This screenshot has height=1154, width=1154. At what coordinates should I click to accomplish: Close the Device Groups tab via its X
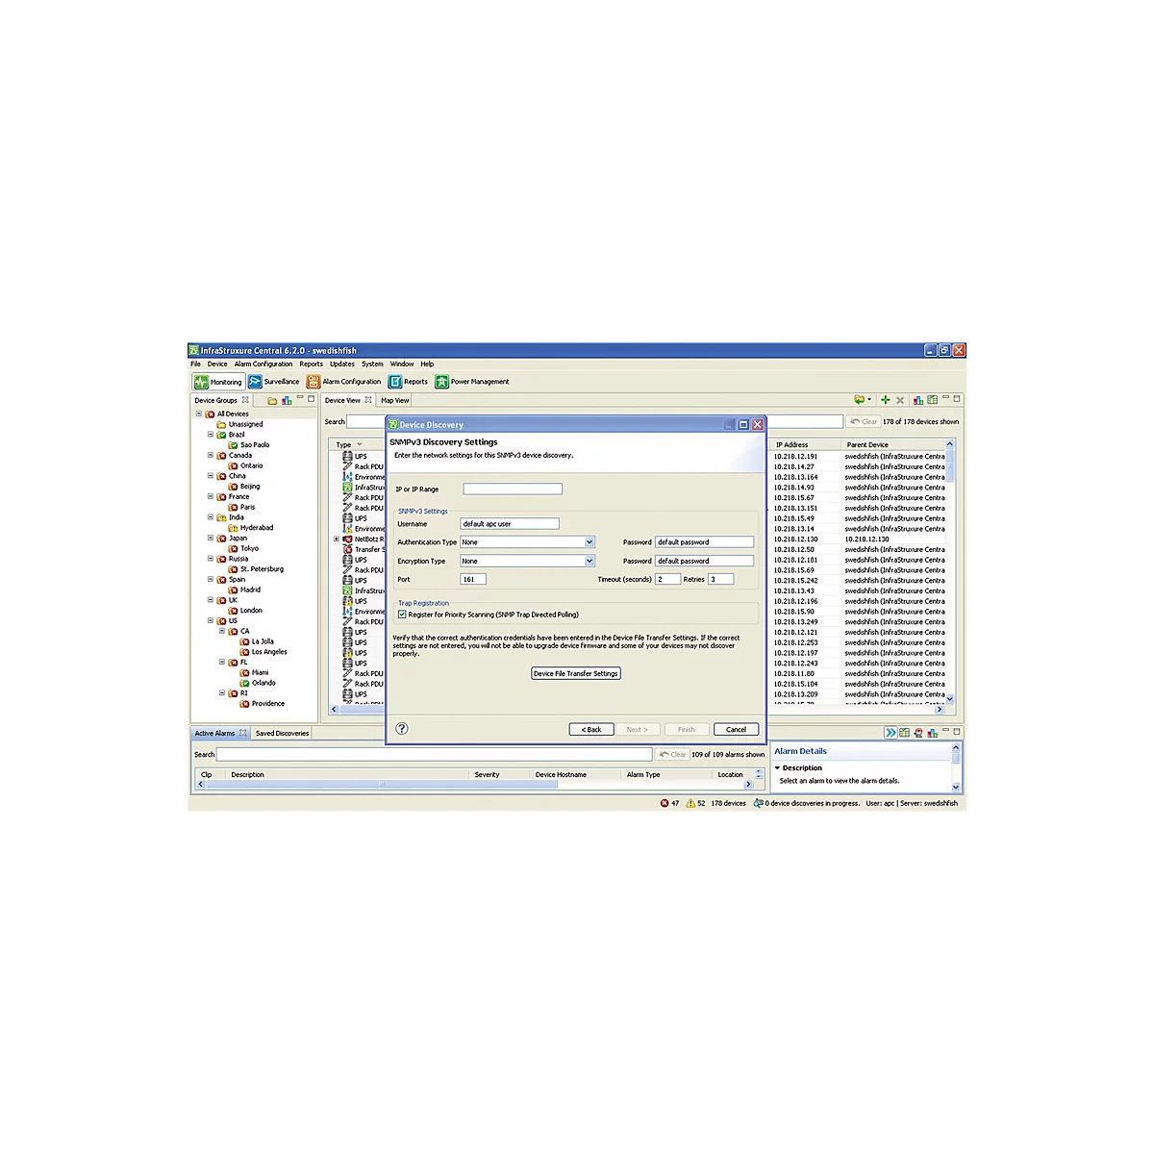pos(245,400)
